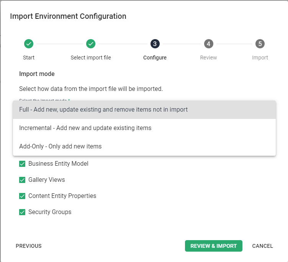Screen dimensions: 288x262
Task: Go back with the Previous button
Action: click(x=29, y=246)
